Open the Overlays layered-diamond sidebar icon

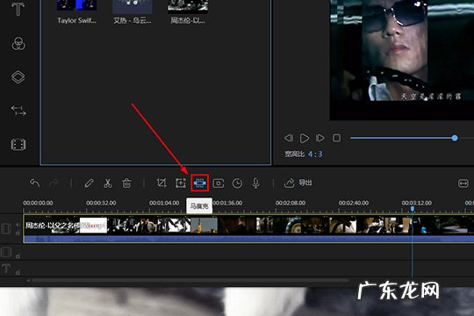[x=18, y=77]
